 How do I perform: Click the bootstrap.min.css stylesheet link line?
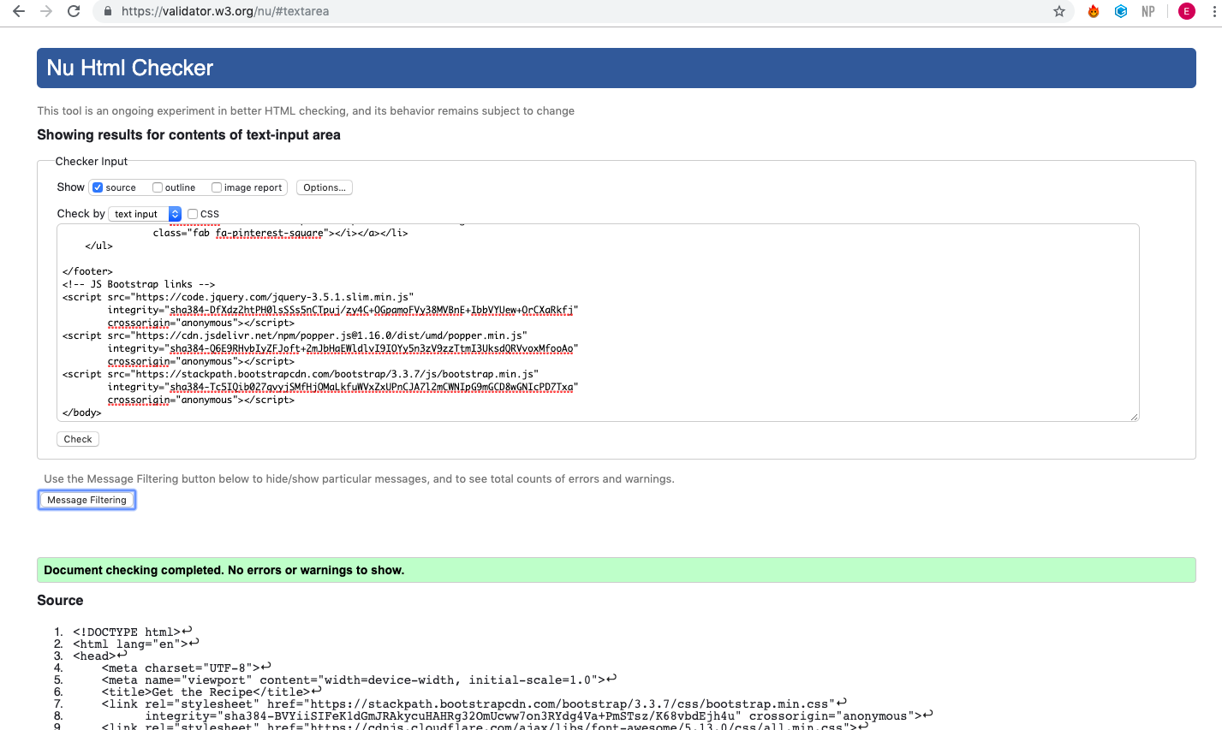point(468,703)
